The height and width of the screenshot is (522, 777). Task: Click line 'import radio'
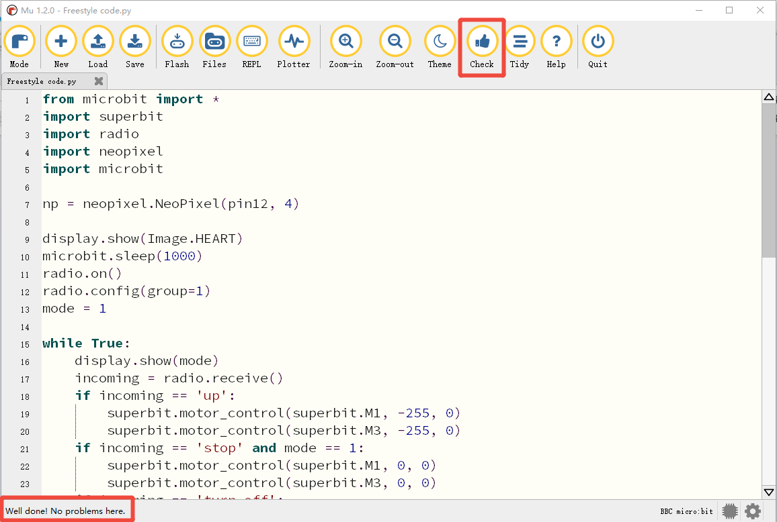pos(91,134)
